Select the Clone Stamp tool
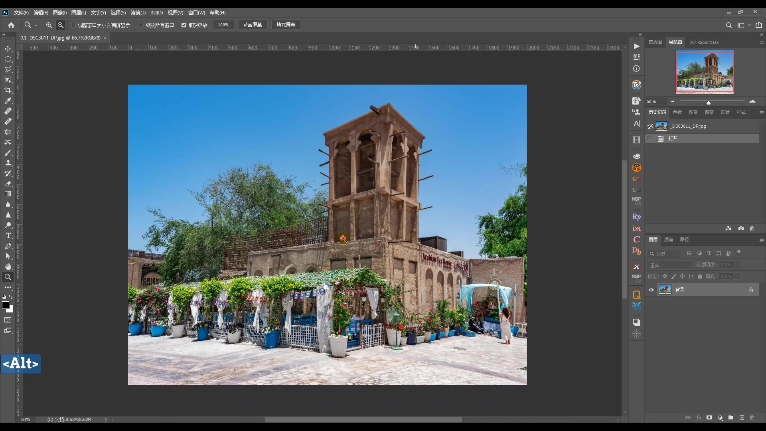 pos(8,163)
